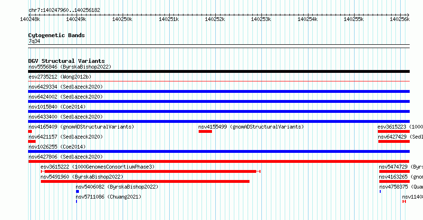Select the DGV Structural Variants track title
Screen dimensions: 423x220
[67, 61]
